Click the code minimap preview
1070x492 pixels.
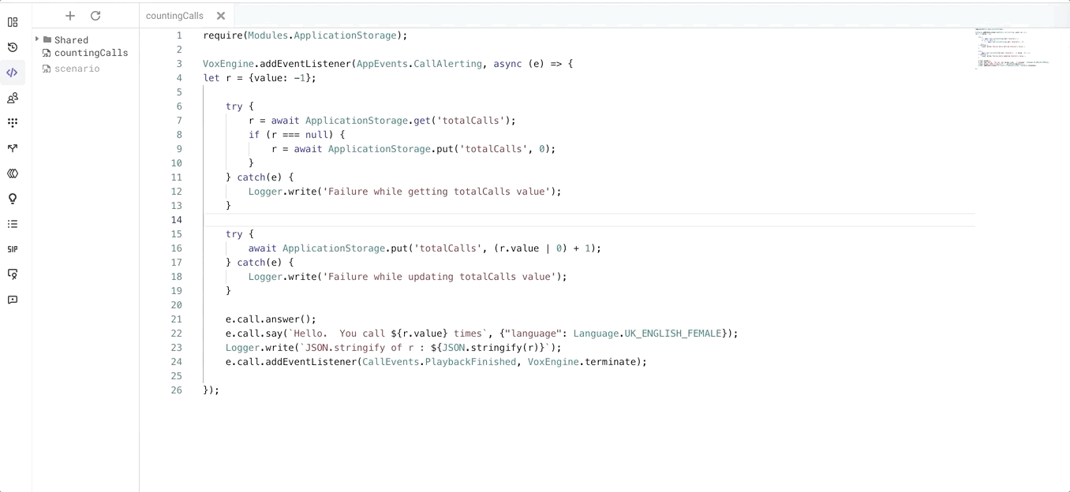1014,49
